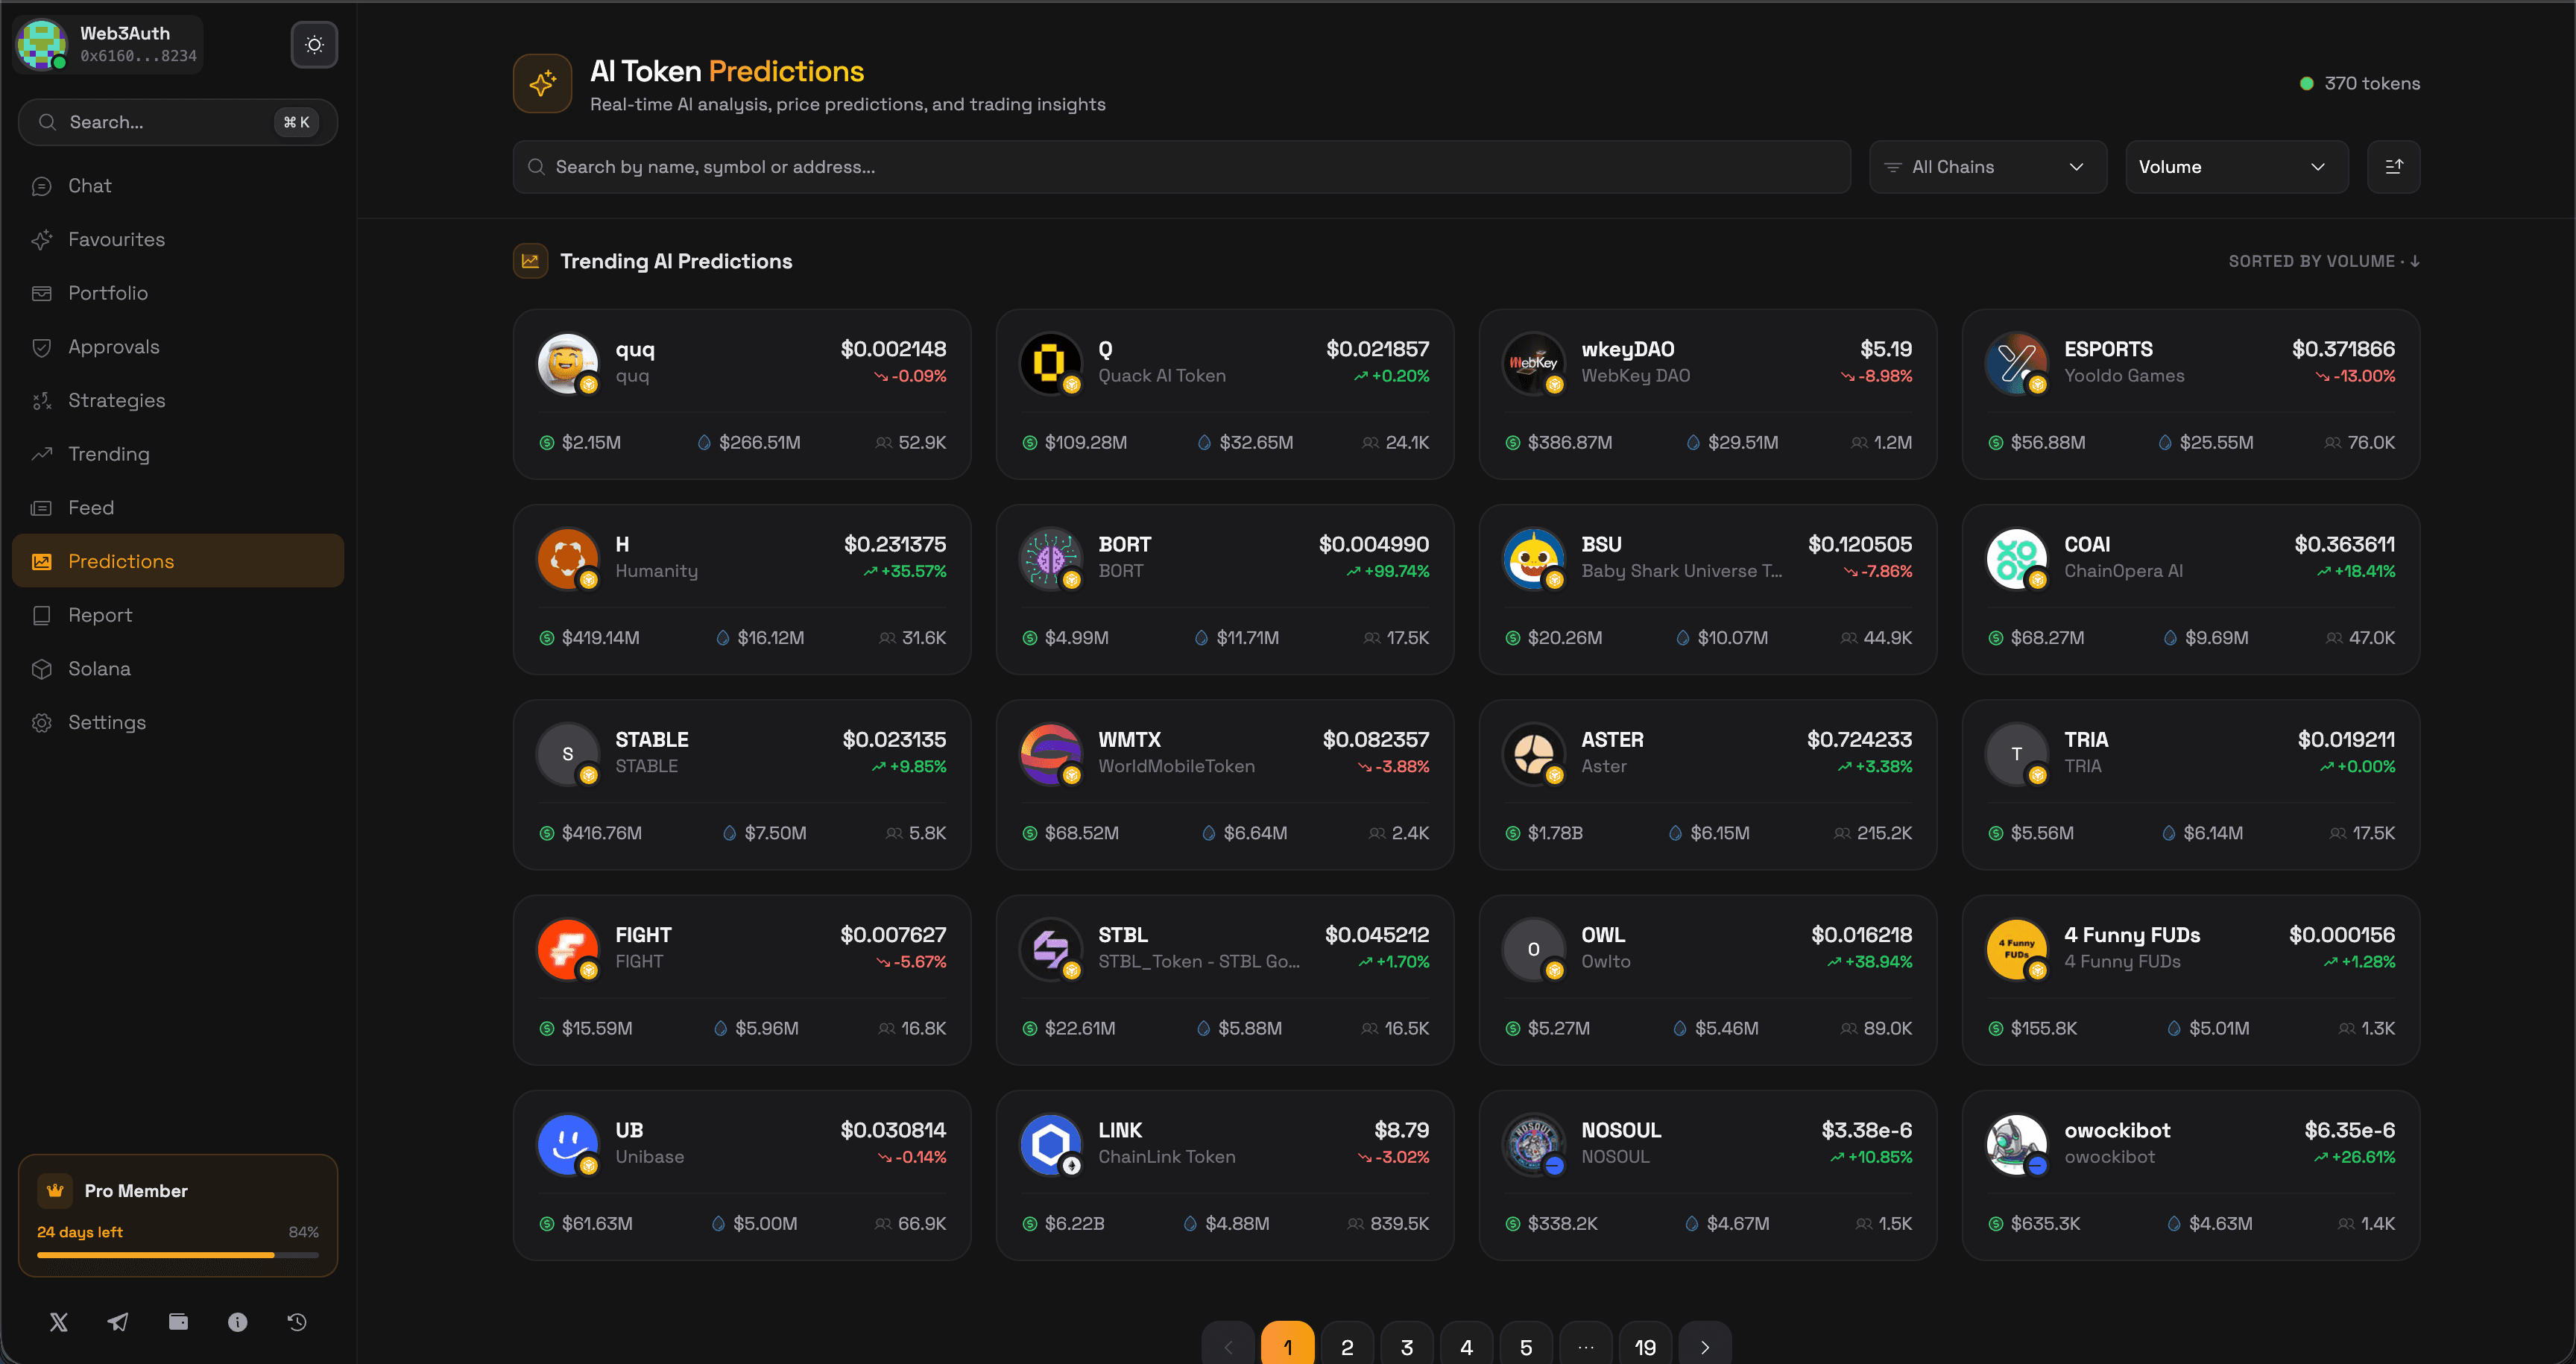Click the Quack AI Token logo

coord(1050,363)
